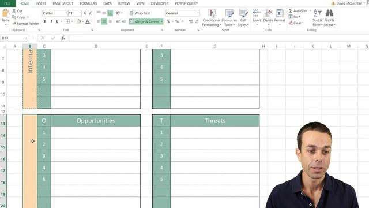The image size is (369, 208).
Task: Click AutoSum
Action: 298,11
